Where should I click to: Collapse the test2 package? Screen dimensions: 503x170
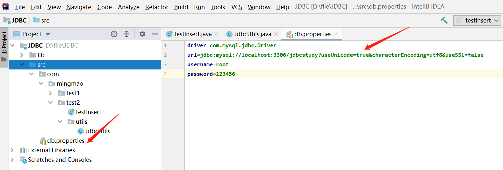coord(50,102)
